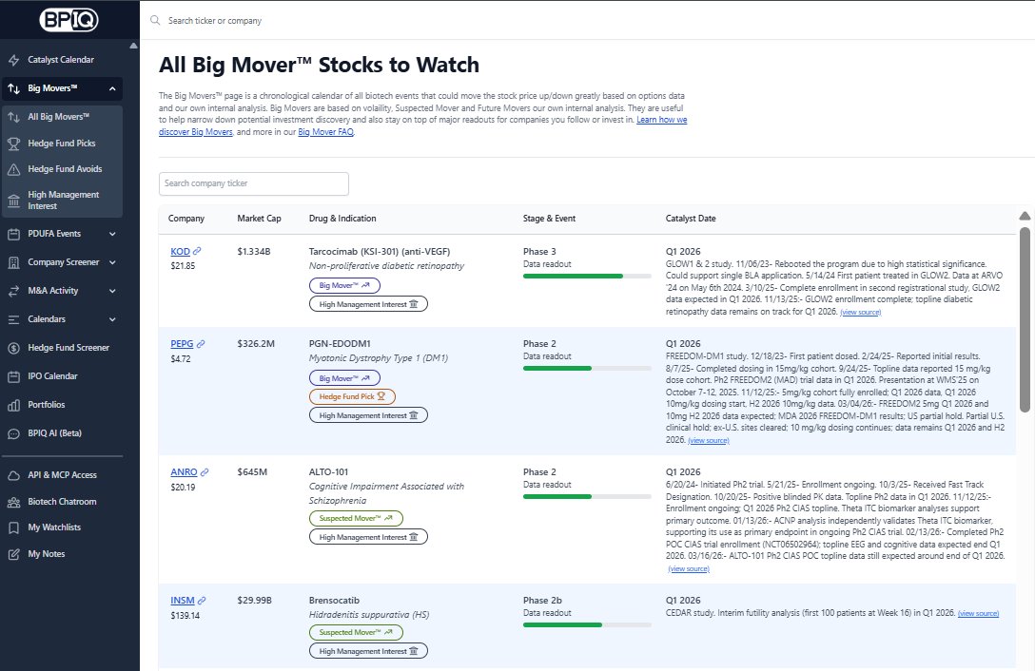1035x671 pixels.
Task: Click the API & MCP Access cloud icon
Action: (x=14, y=475)
